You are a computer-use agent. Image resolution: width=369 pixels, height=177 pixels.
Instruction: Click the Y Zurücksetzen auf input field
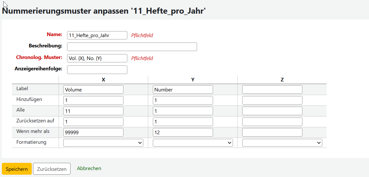point(183,122)
